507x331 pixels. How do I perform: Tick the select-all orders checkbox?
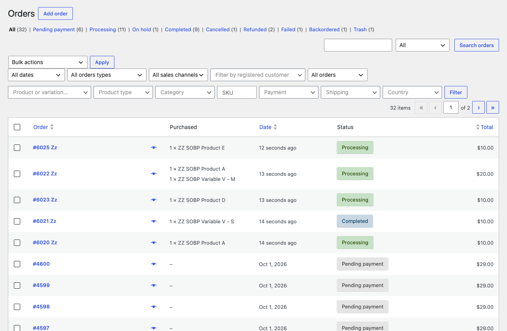coord(17,127)
